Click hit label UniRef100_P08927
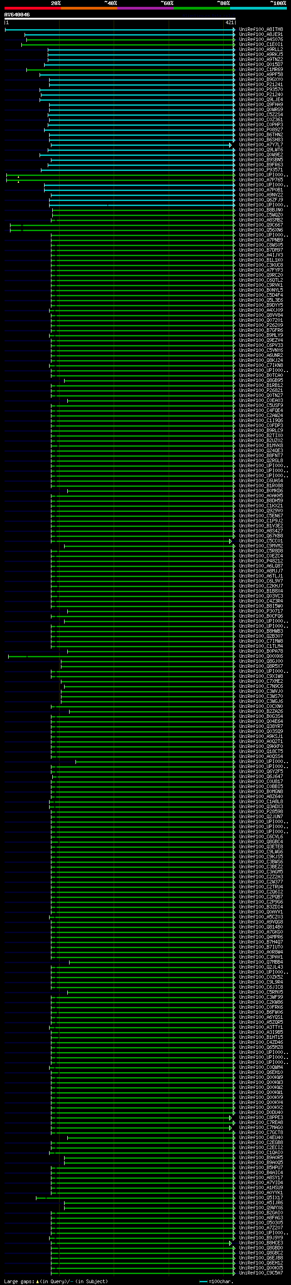The image size is (291, 1285). (x=261, y=130)
